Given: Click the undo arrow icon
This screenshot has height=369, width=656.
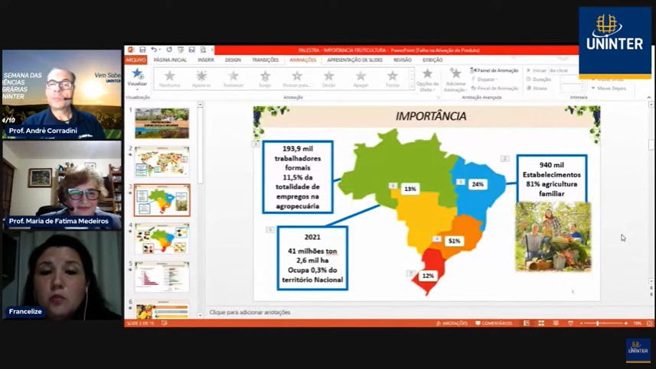Looking at the screenshot, I should tap(154, 50).
